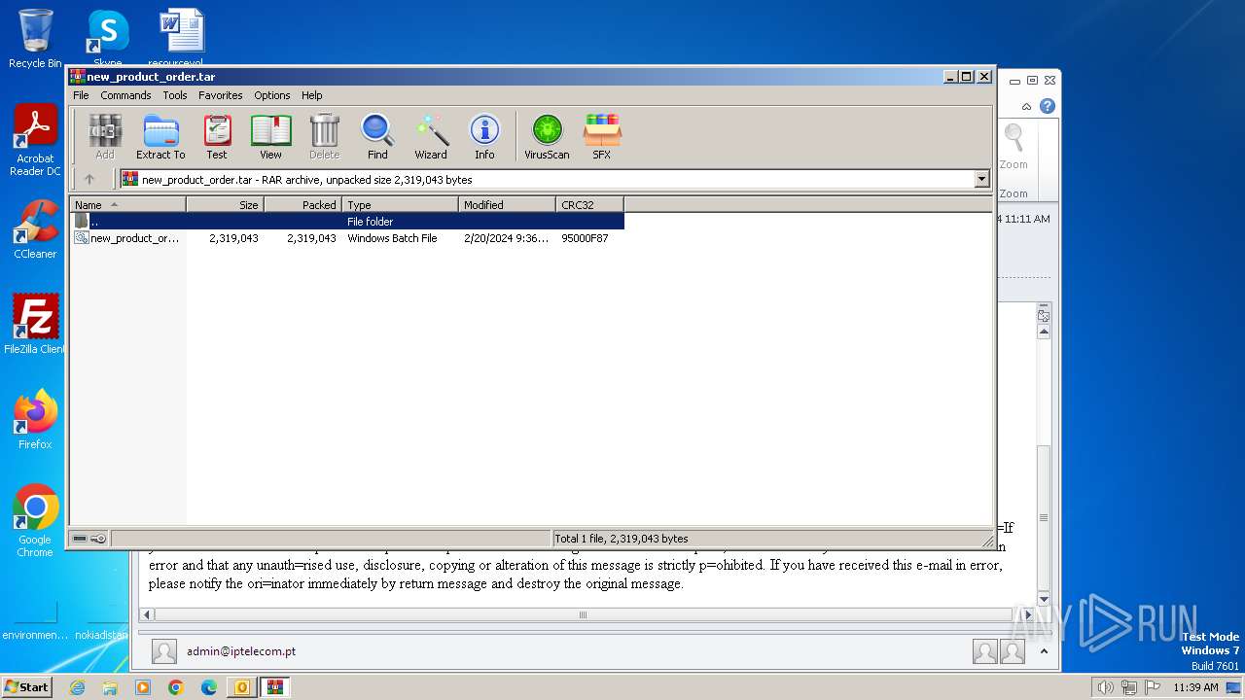Sort file list by Packed column
This screenshot has width=1245, height=700.
(302, 204)
